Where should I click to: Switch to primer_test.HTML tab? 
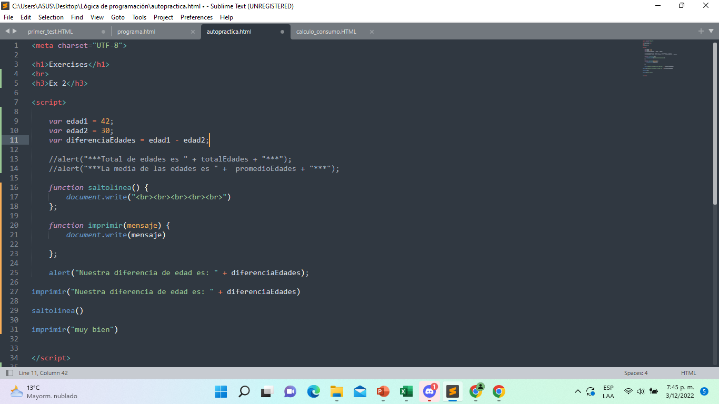[66, 32]
